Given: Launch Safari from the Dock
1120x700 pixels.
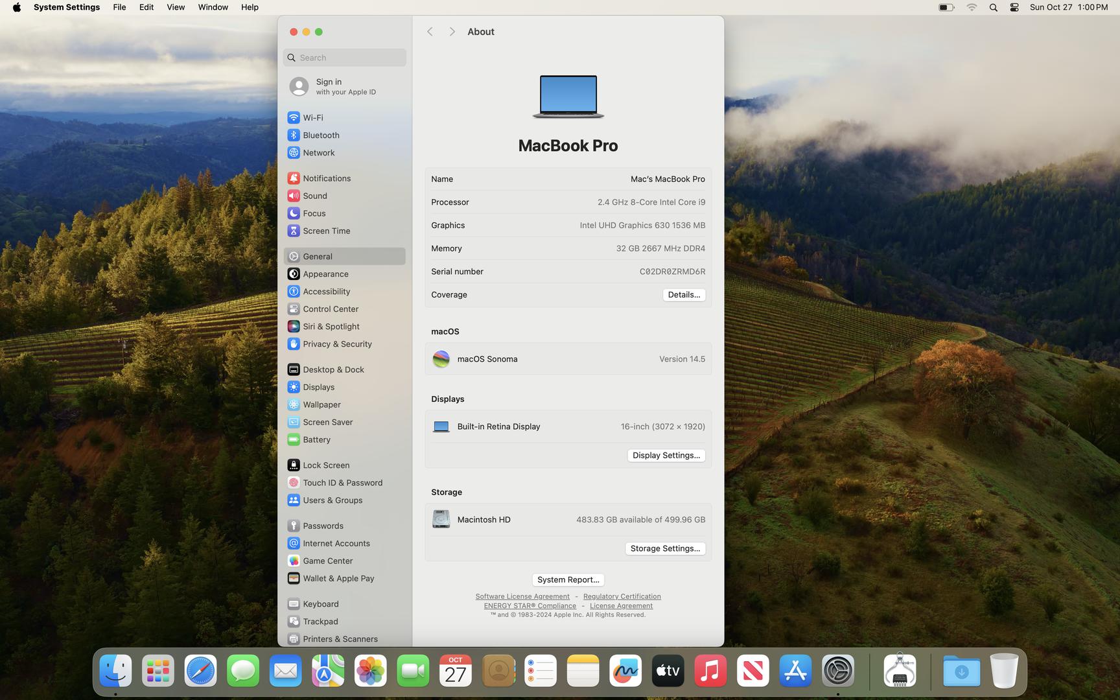Looking at the screenshot, I should (x=200, y=671).
